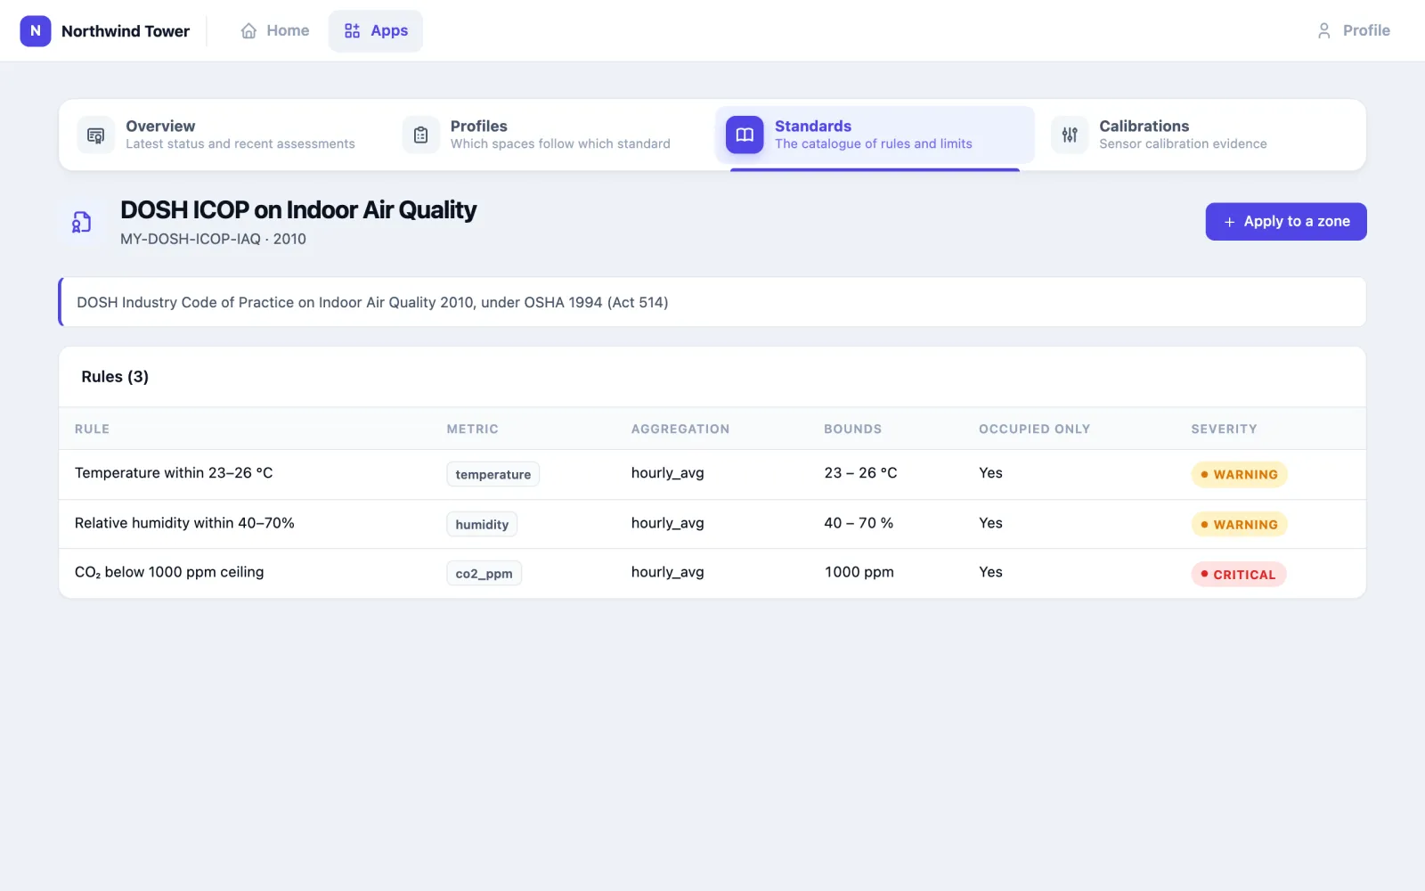Click the 1000 ppm bounds cell

click(x=859, y=572)
